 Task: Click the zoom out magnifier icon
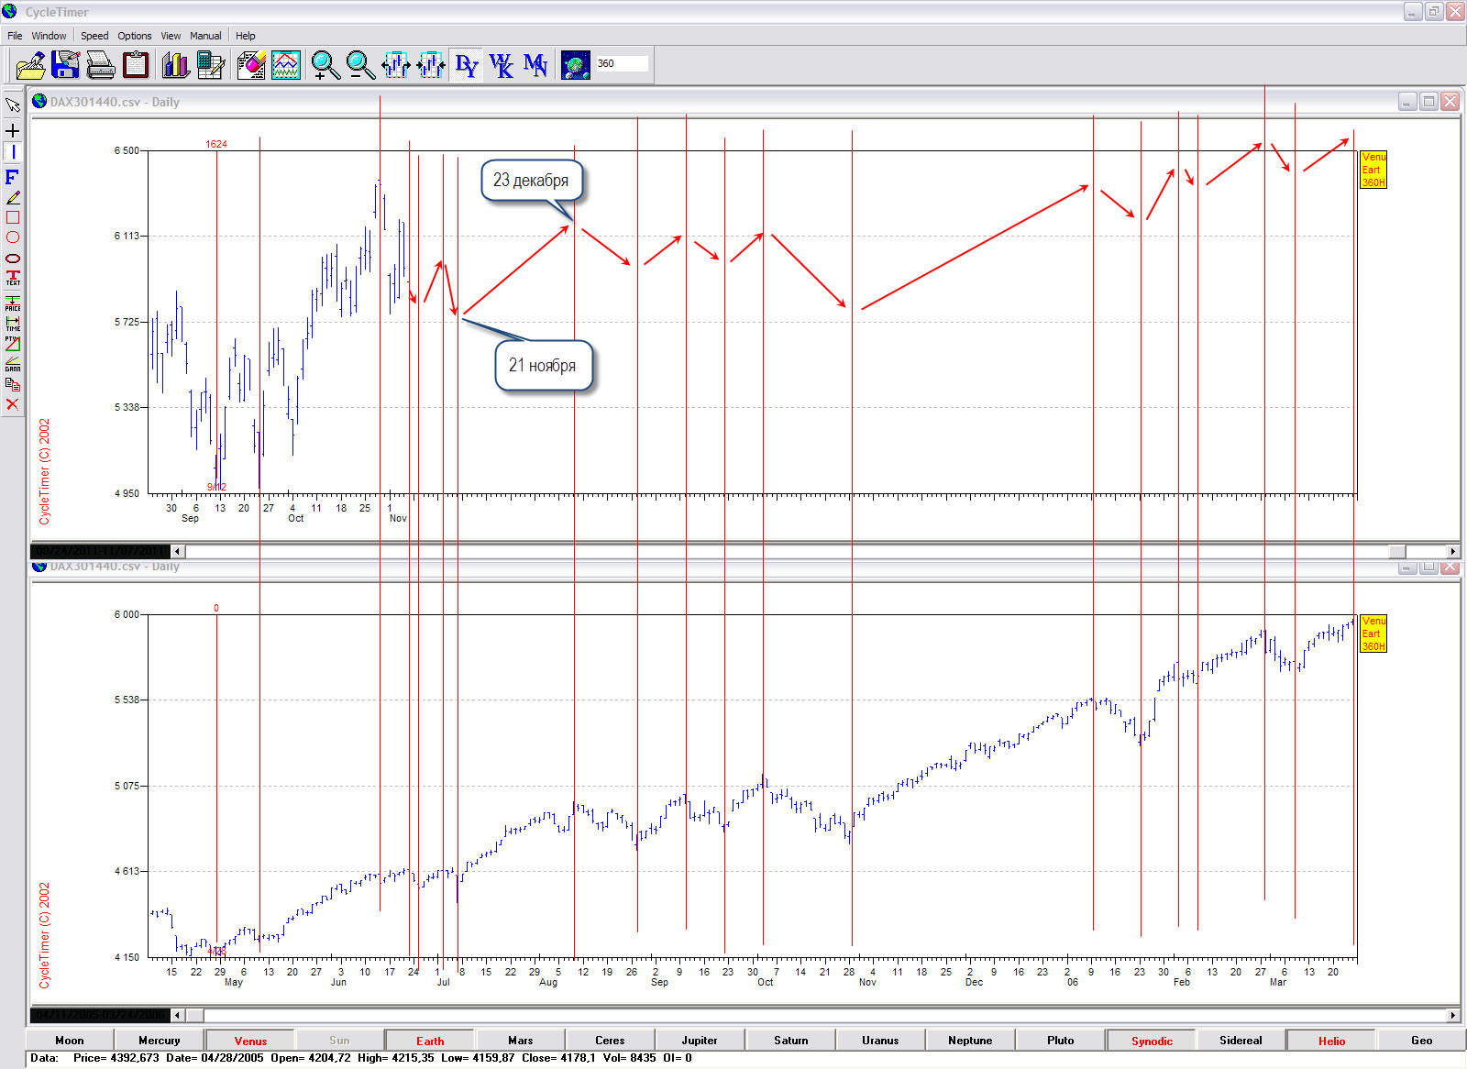coord(360,65)
